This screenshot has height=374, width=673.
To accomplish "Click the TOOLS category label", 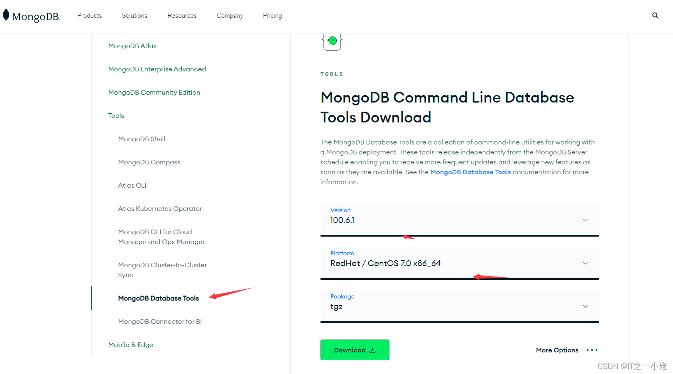I will 332,74.
